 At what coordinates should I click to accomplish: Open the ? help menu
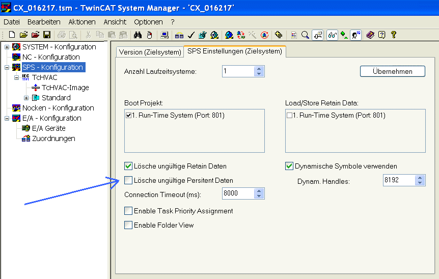click(173, 22)
